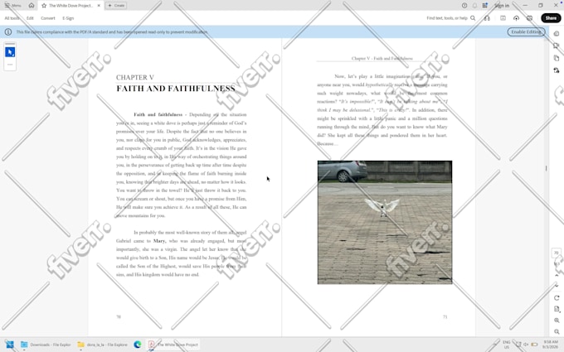Click the black Share button
This screenshot has height=352, width=564.
pos(551,18)
